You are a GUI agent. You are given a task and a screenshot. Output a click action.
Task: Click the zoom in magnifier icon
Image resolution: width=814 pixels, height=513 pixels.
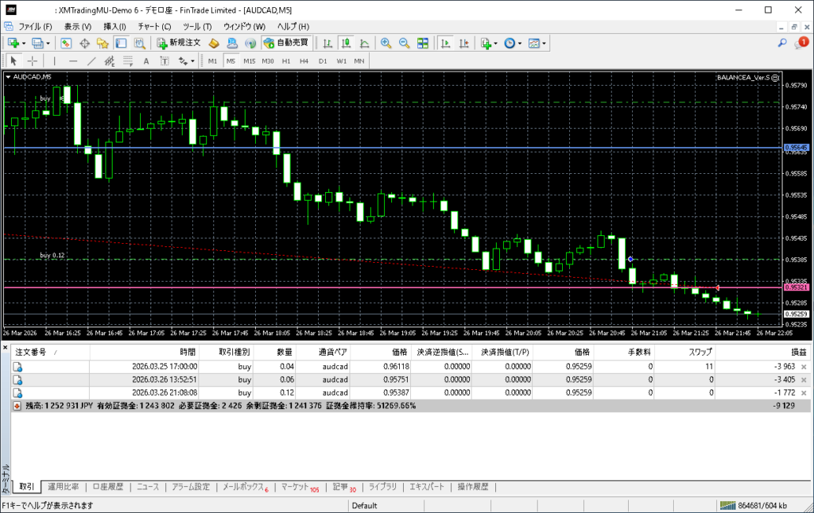coord(386,43)
